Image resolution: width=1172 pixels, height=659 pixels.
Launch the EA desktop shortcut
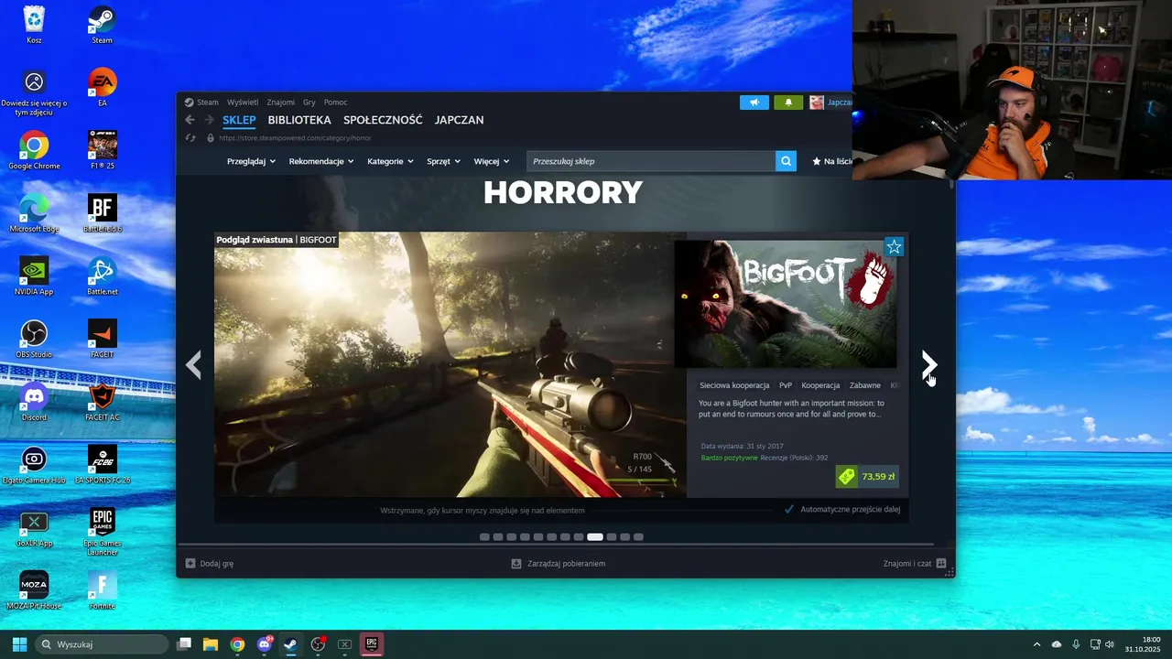(102, 87)
